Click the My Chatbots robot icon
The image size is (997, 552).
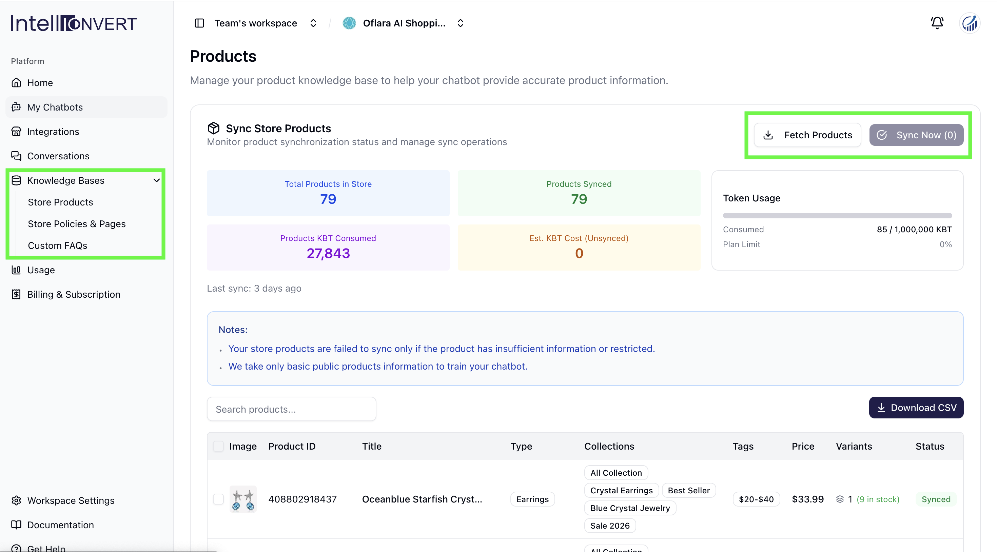pyautogui.click(x=16, y=107)
